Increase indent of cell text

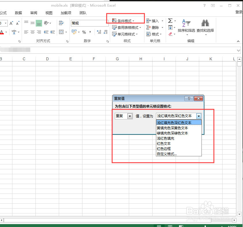tap(52, 32)
